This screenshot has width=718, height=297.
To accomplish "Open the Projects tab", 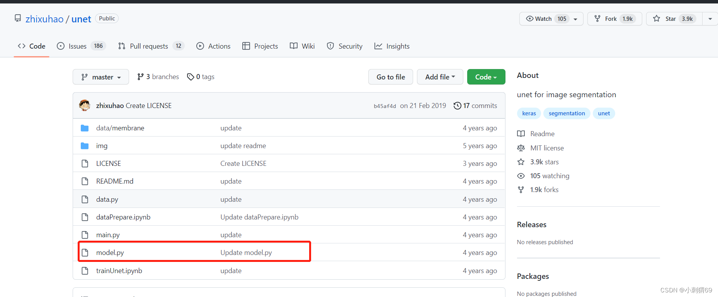I will (x=260, y=46).
